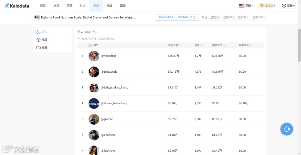Image resolution: width=301 pixels, height=155 pixels.
Task: Open the @alexcozys creator name
Action: 108,135
